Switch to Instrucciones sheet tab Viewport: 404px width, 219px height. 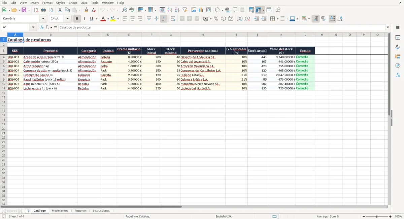point(101,211)
